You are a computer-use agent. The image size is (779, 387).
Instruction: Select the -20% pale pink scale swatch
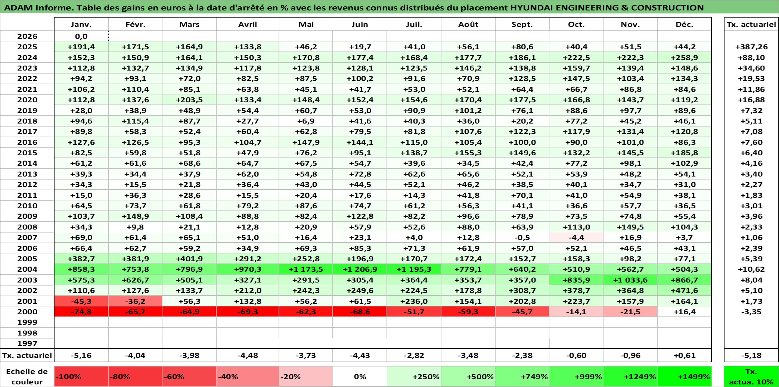tap(306, 377)
